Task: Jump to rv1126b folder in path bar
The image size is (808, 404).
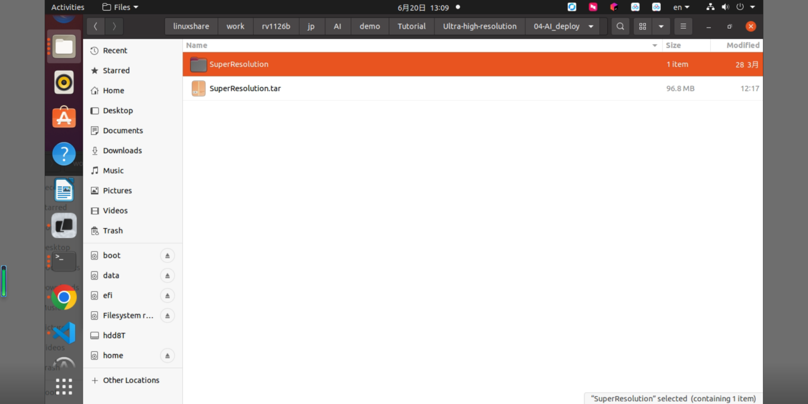Action: point(276,27)
